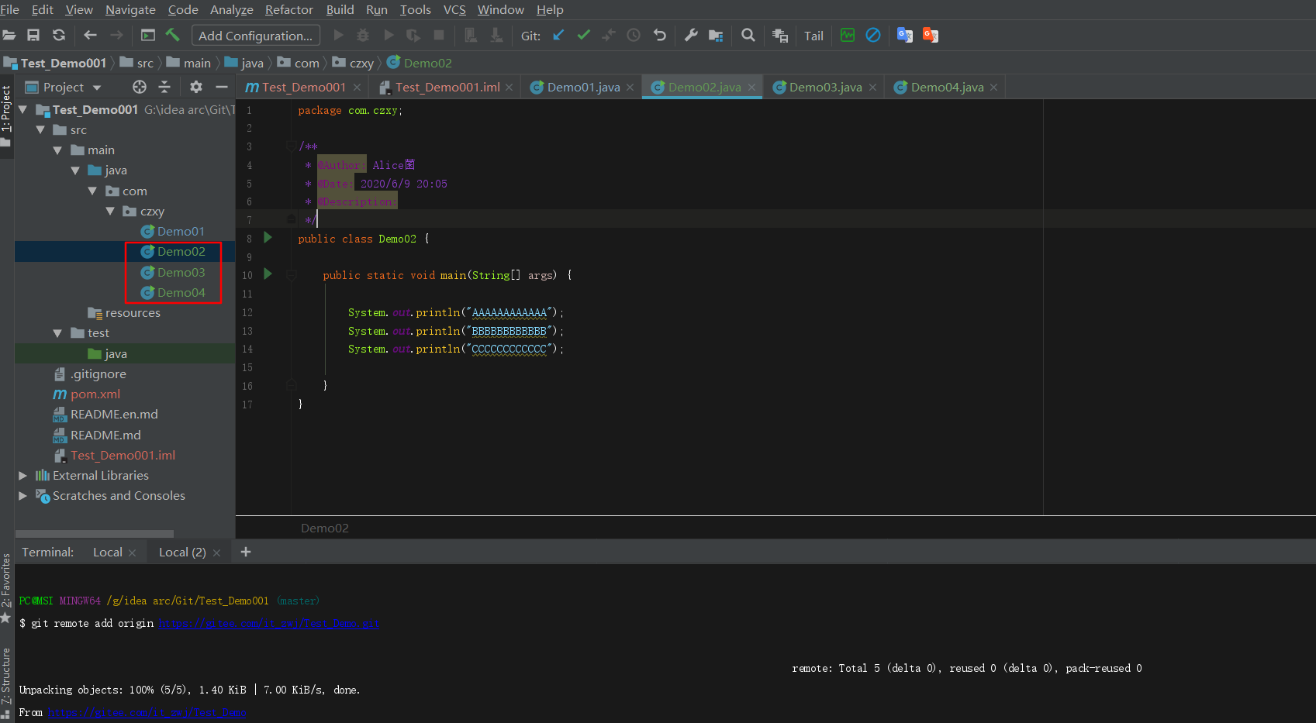
Task: Click the Open folder toolbar icon
Action: click(9, 35)
